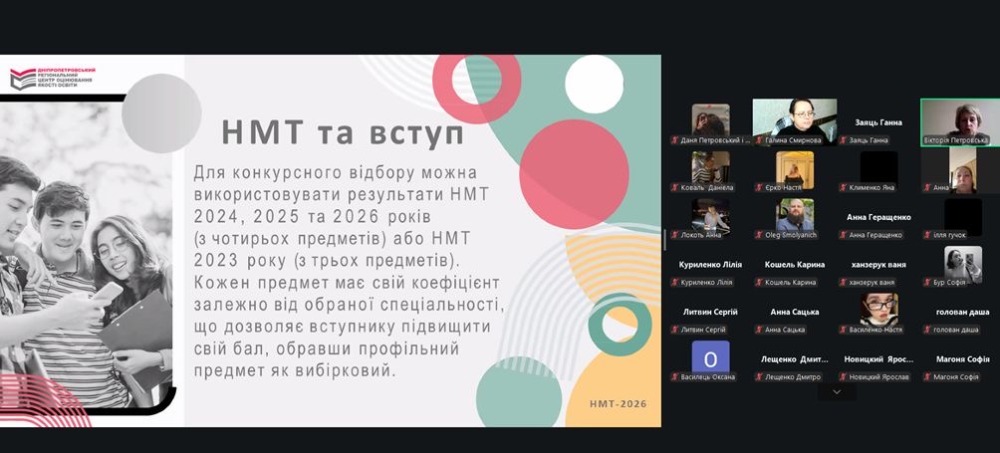Click the divider handle beside the shared slide
The image size is (1000, 453).
[x=665, y=240]
